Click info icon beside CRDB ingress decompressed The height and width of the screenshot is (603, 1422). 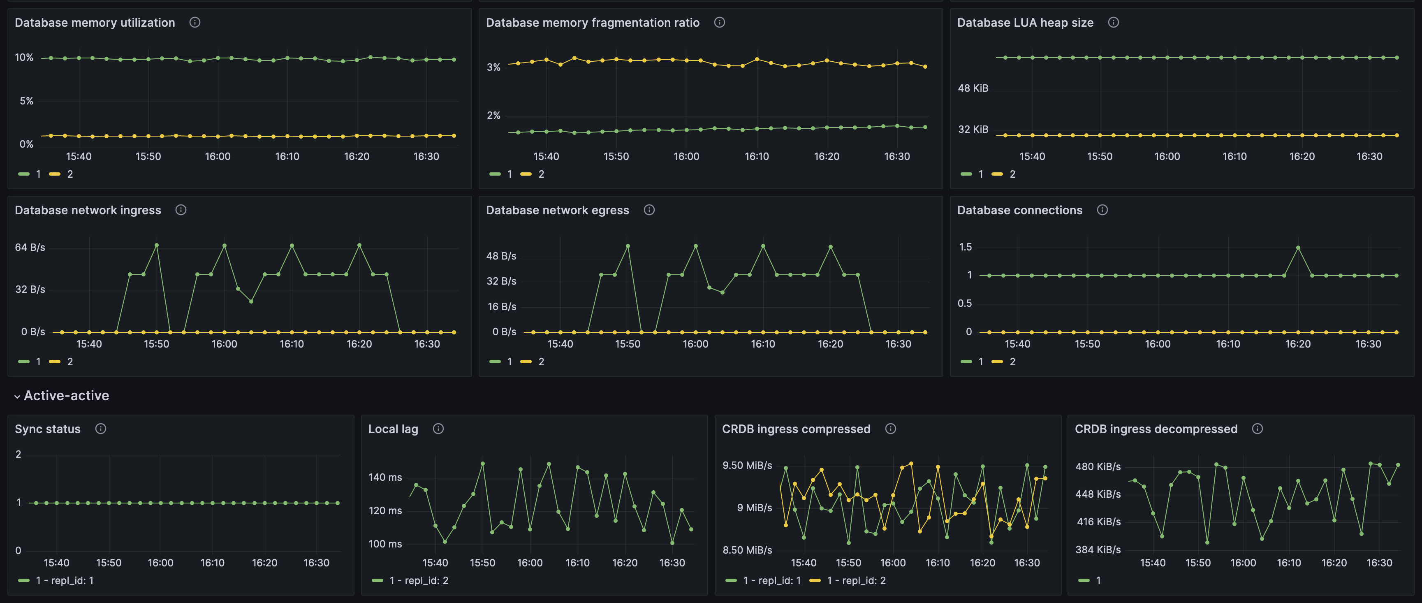point(1258,429)
